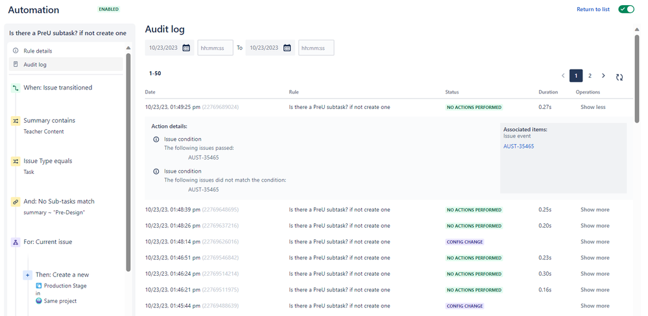648x316 pixels.
Task: Click the 0.30s duration value
Action: click(545, 274)
